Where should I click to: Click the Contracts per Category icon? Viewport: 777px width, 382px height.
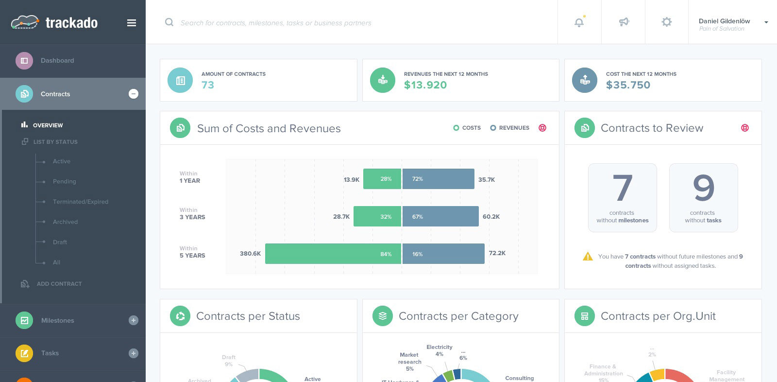click(x=383, y=316)
